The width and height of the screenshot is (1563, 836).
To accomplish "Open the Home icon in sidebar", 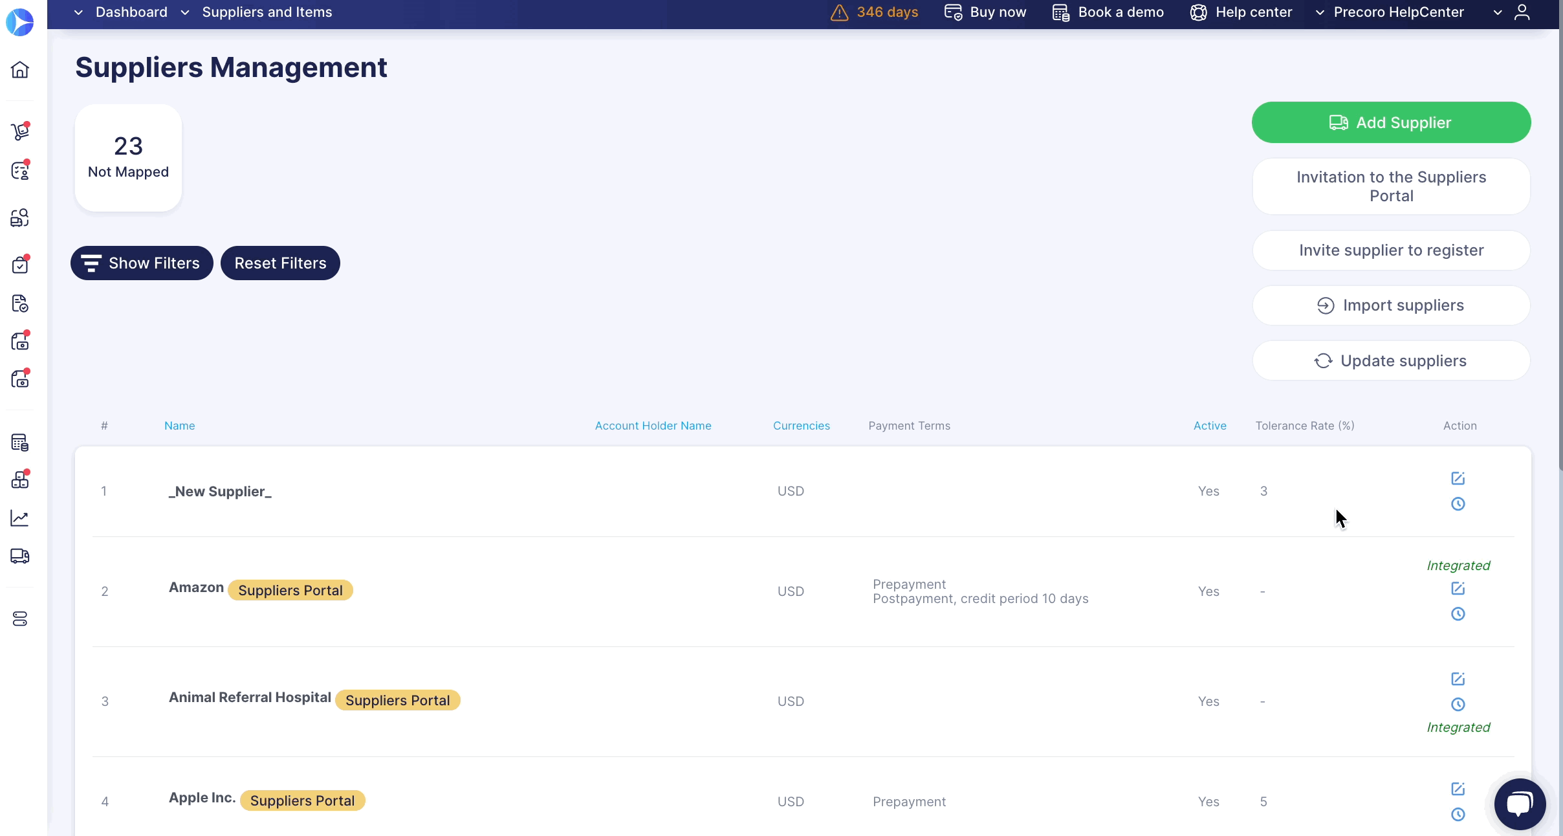I will click(20, 70).
